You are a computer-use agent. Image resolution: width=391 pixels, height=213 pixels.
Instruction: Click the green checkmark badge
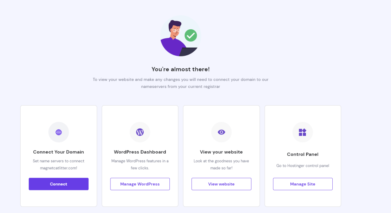tap(190, 35)
